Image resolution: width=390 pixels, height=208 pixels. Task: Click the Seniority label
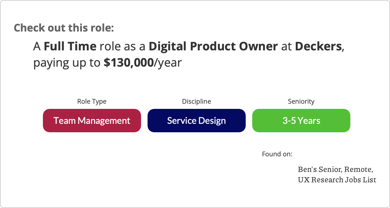(x=301, y=101)
